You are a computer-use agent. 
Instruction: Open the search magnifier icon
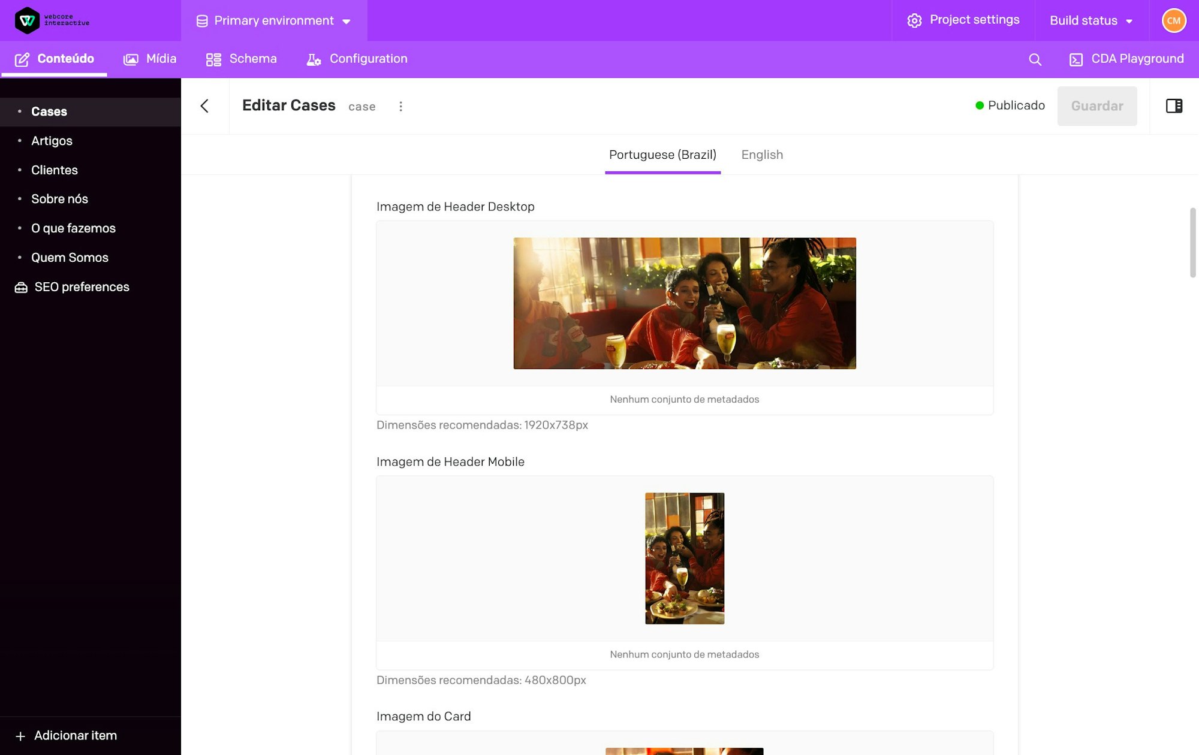pos(1035,59)
